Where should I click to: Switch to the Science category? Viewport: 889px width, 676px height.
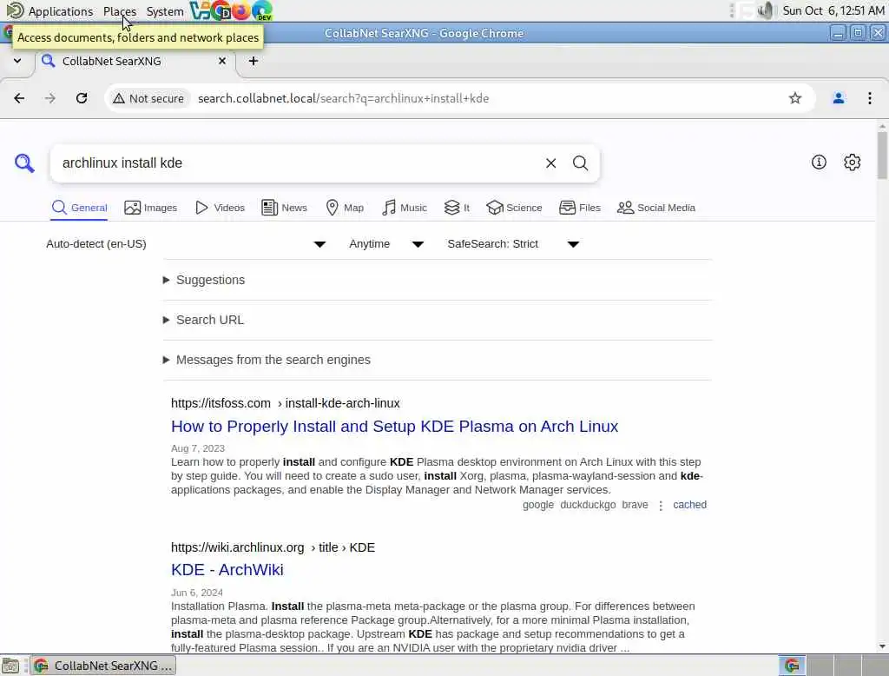pyautogui.click(x=514, y=208)
